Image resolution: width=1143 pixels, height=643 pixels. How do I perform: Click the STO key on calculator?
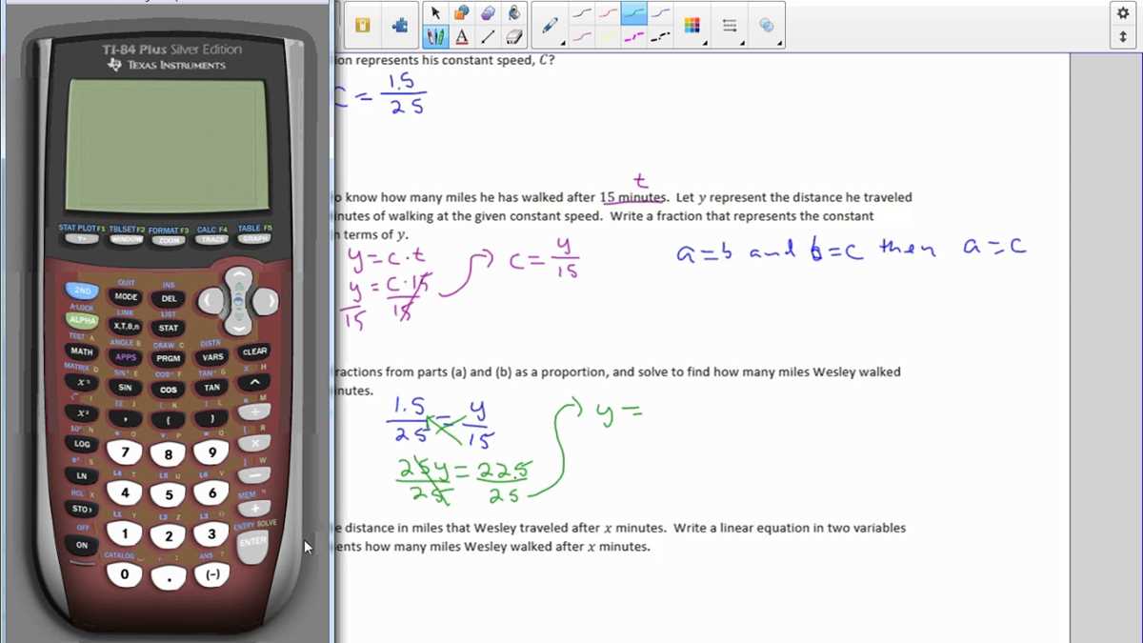click(82, 509)
